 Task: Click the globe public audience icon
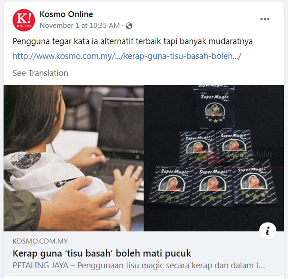tap(129, 26)
